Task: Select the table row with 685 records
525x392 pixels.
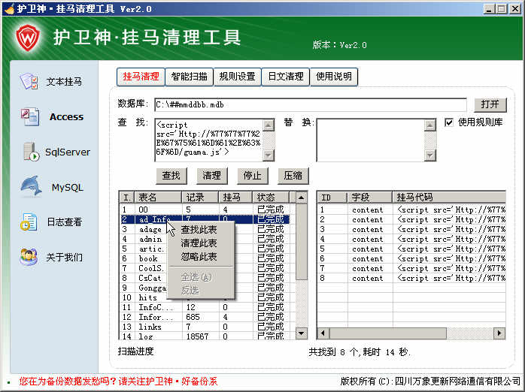Action: (x=205, y=317)
